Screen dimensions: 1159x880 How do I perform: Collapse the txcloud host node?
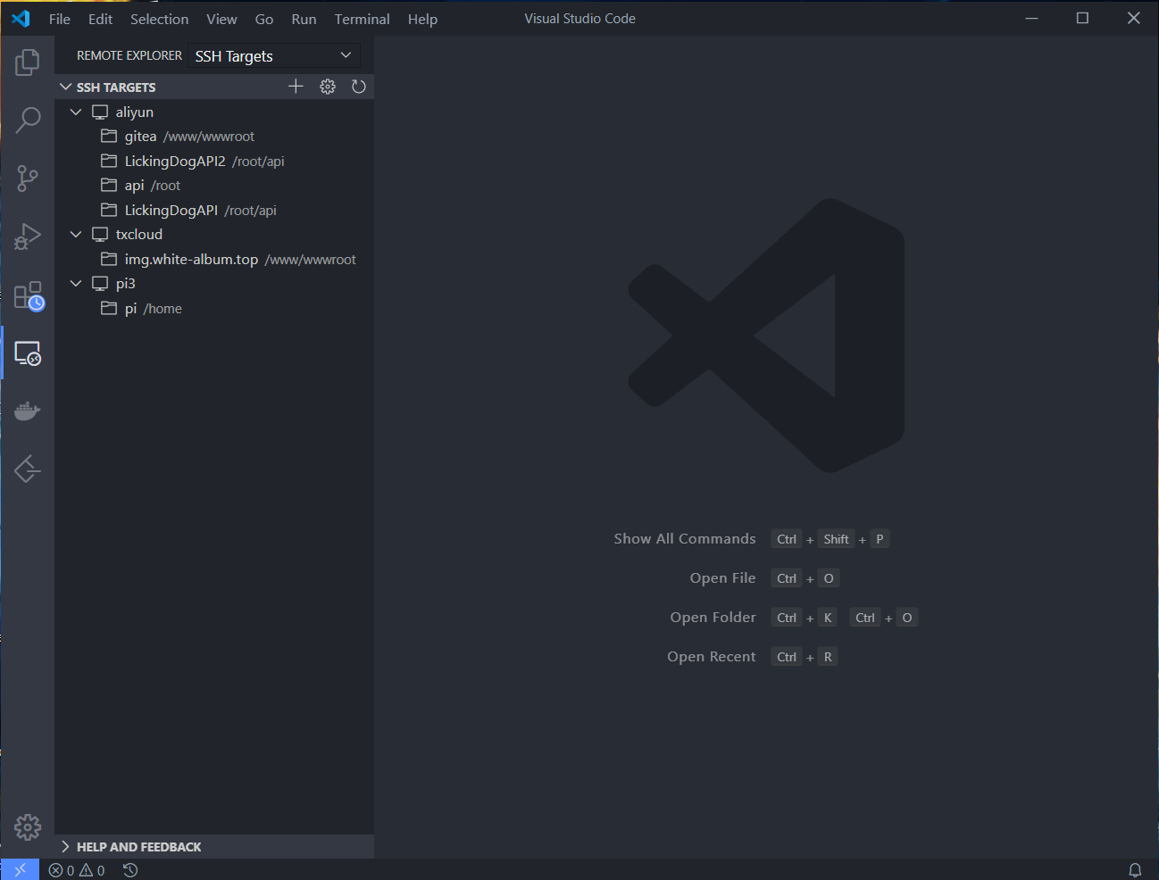pos(76,235)
